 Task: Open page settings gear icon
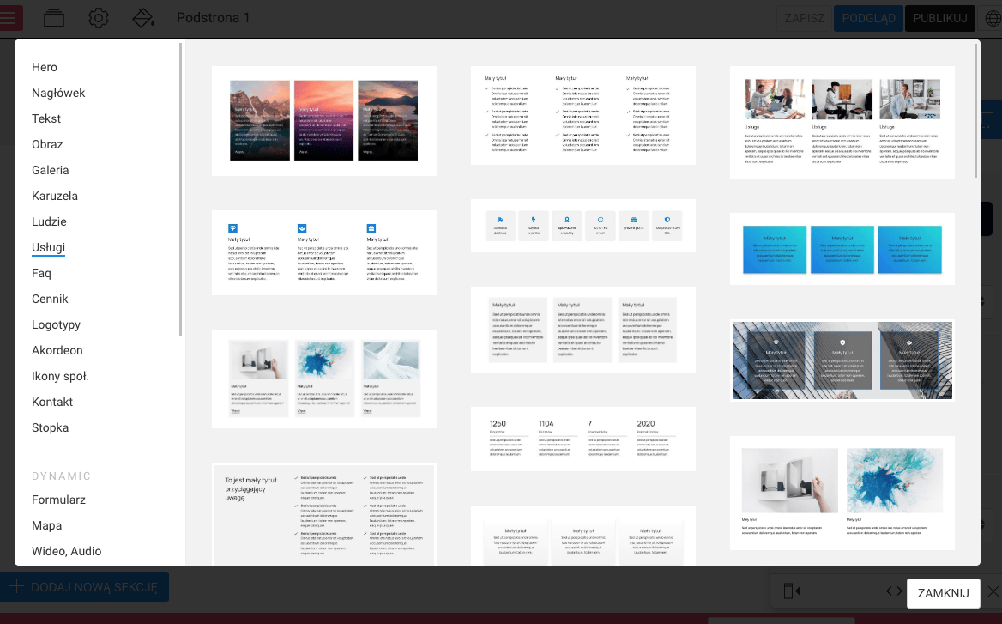point(99,18)
